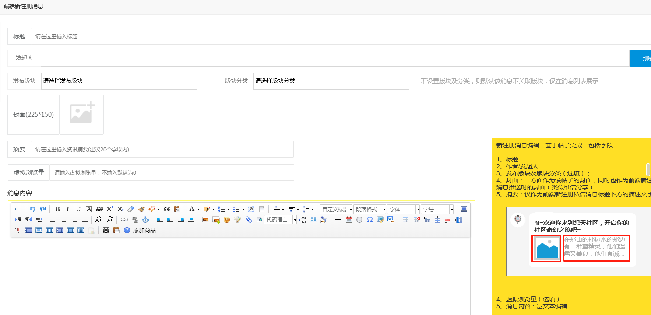The height and width of the screenshot is (315, 651).
Task: Apply subscript formatting
Action: pyautogui.click(x=120, y=209)
